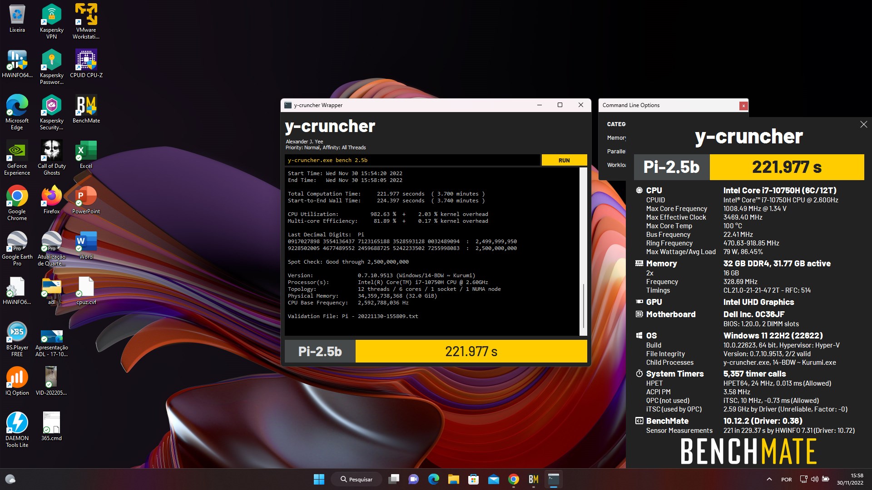Open HWiNFO6 settings file on desktop
The width and height of the screenshot is (872, 490).
pyautogui.click(x=17, y=291)
